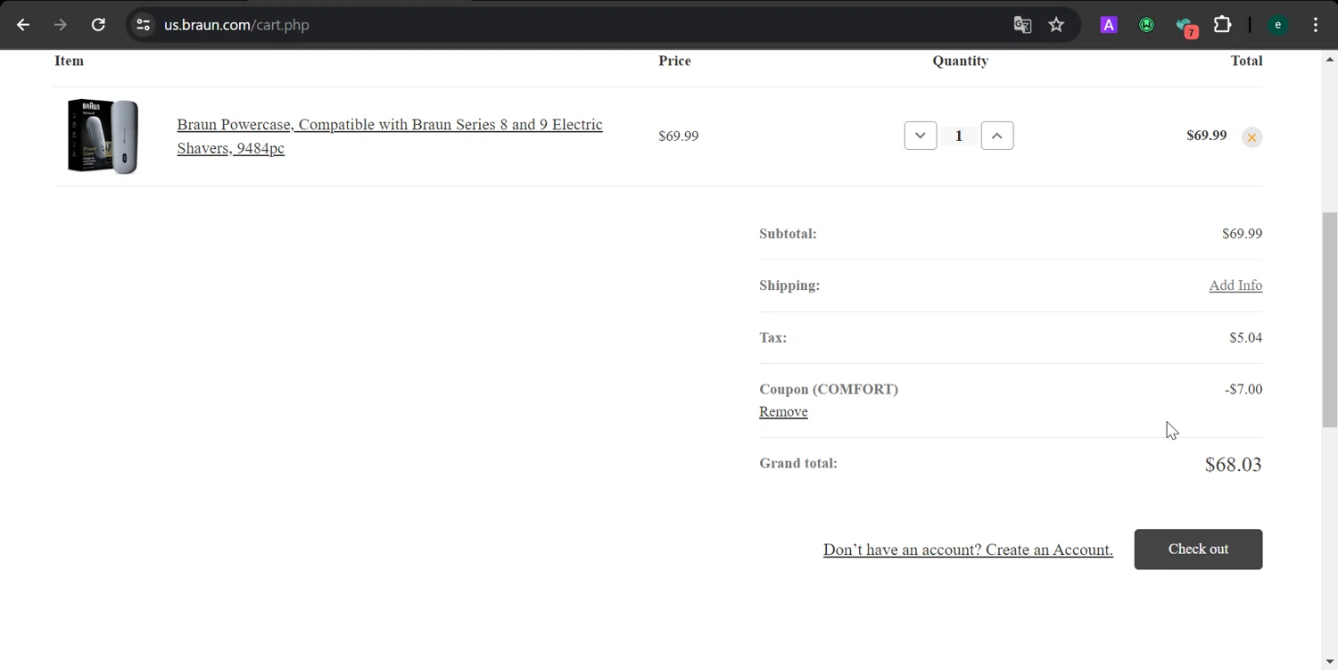Decrease Powercase quantity with down arrow
Screen dimensions: 1338x670
[x=920, y=136]
